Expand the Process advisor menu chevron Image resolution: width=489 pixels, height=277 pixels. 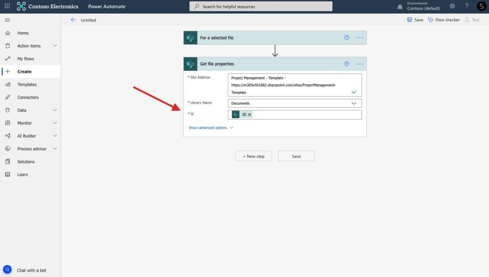point(55,148)
